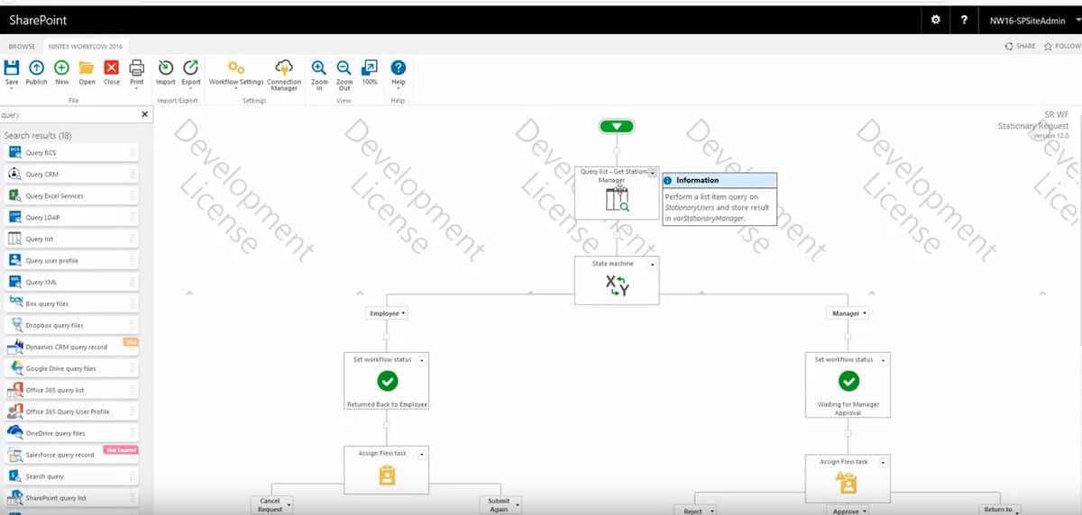Open dropdown on Employee Assign Flexi task action

423,454
